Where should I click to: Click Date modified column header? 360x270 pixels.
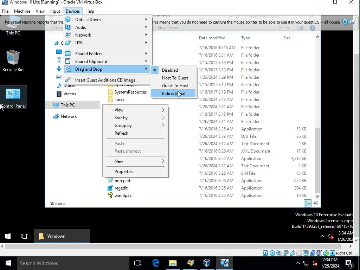point(218,38)
